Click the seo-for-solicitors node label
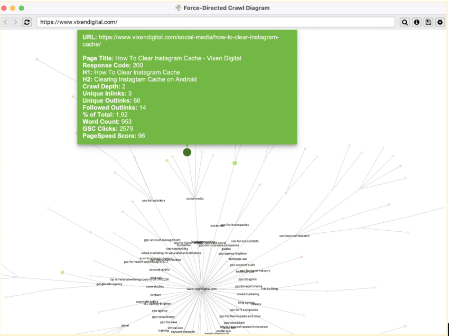Viewport: 449px width, 336px height. (154, 201)
